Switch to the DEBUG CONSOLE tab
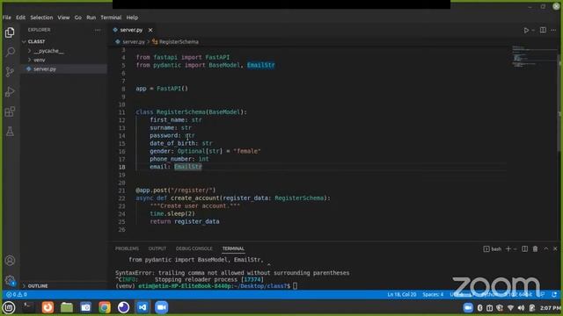Viewport: 563px width, 316px height. click(x=194, y=248)
